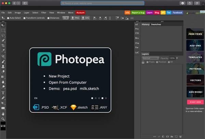Open the EN language selector
Screen dimensions: 205x139
[x=36, y=98]
